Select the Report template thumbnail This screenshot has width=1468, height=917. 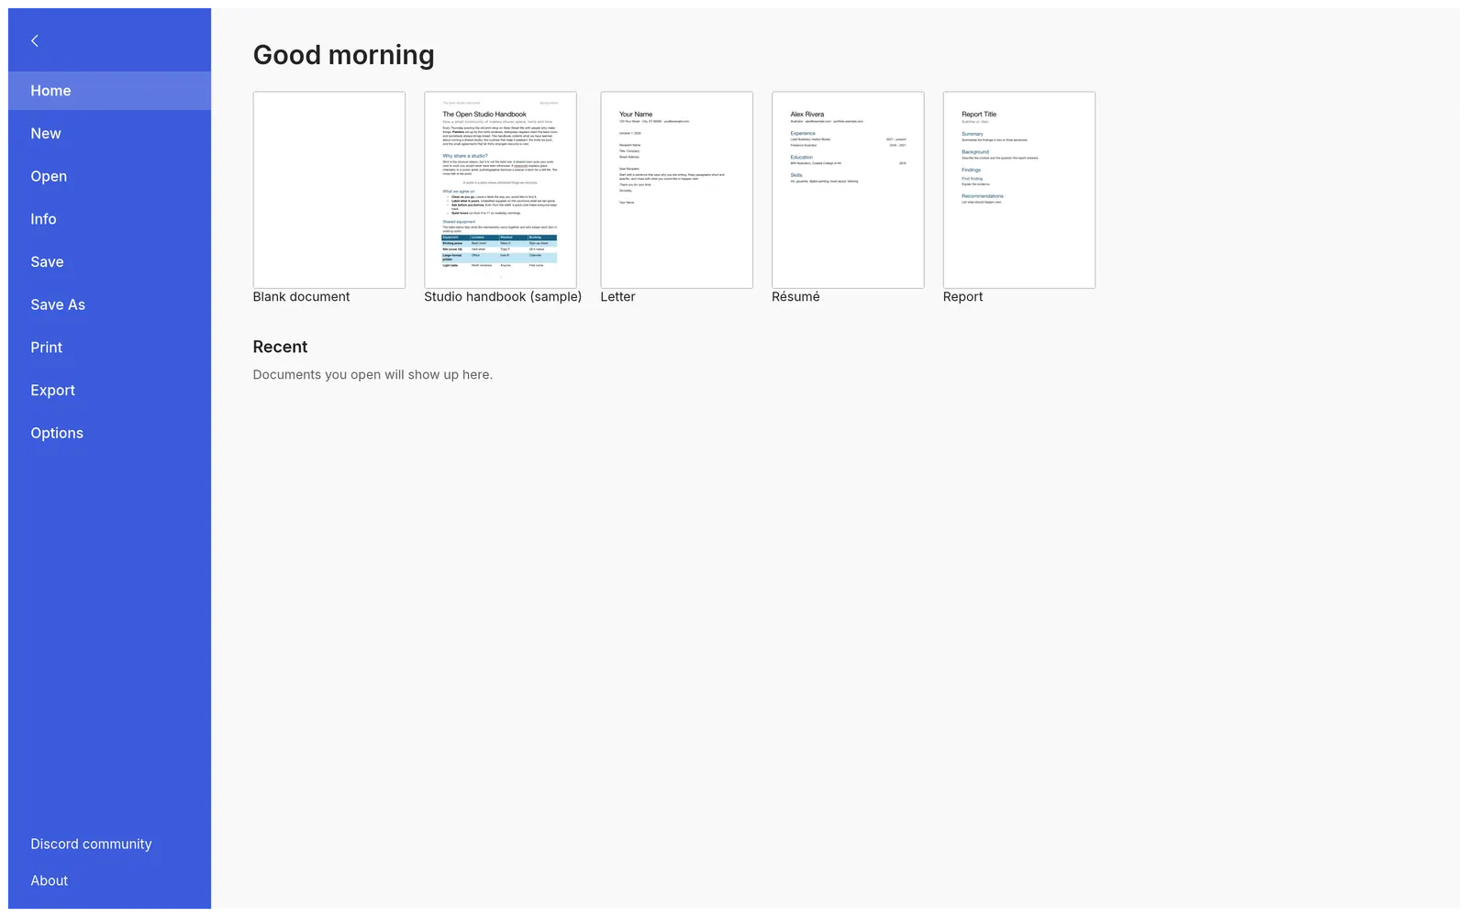pyautogui.click(x=1019, y=190)
